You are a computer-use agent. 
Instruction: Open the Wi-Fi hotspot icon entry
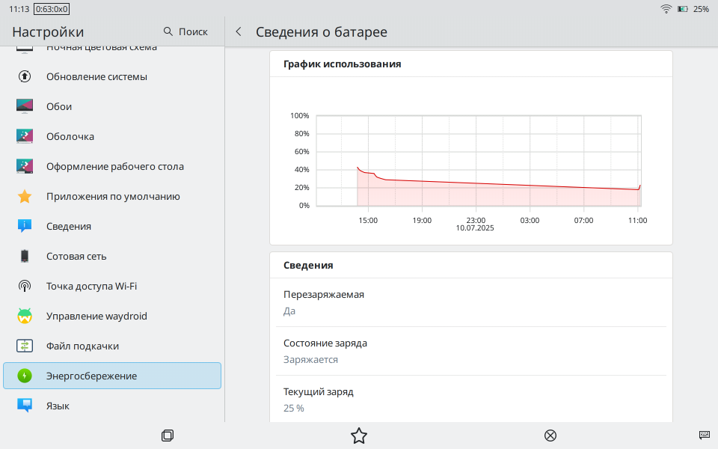pyautogui.click(x=25, y=286)
